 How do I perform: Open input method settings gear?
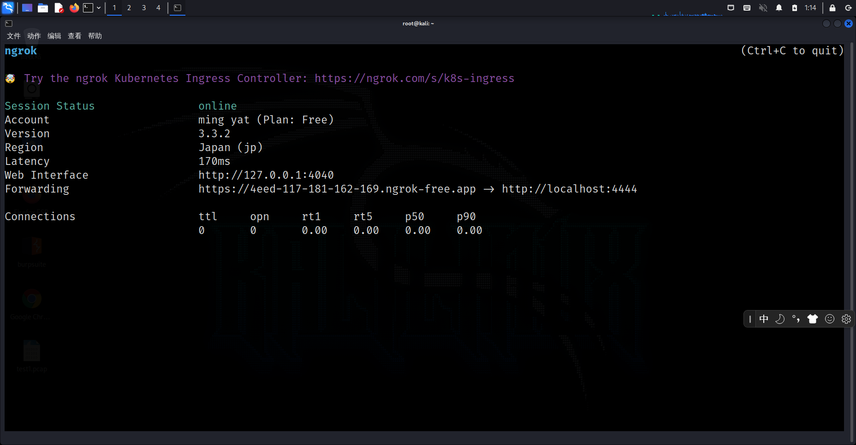[x=846, y=319]
